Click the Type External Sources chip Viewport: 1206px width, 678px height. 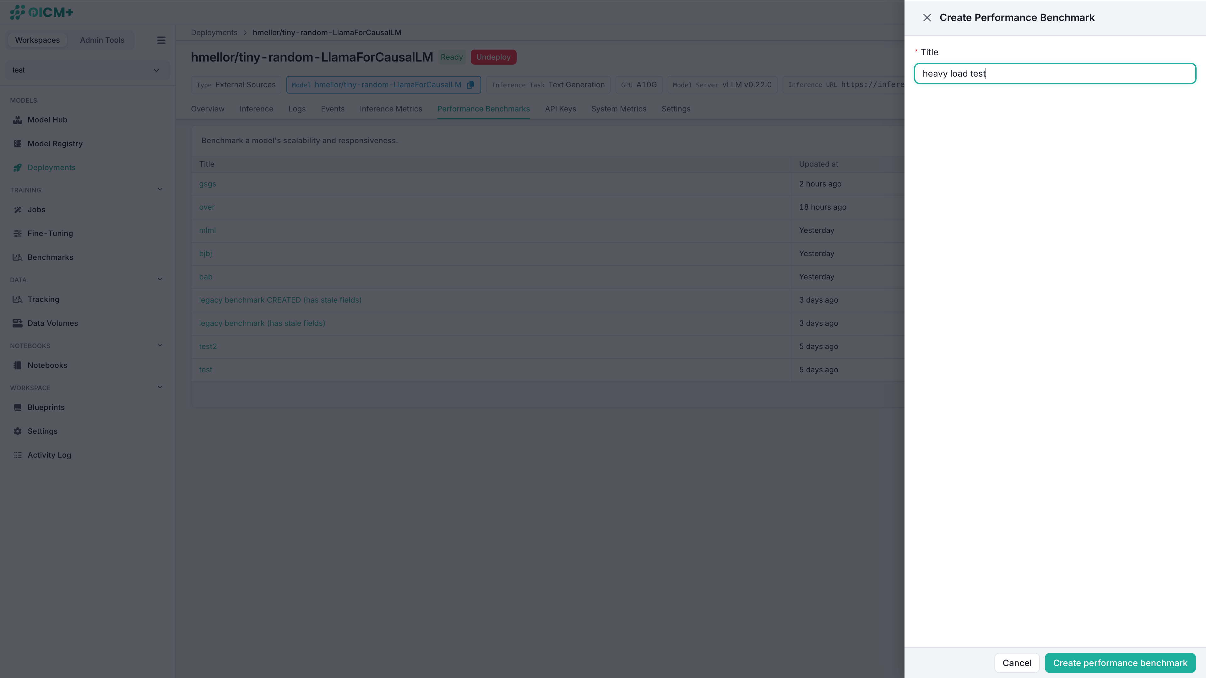(x=236, y=85)
